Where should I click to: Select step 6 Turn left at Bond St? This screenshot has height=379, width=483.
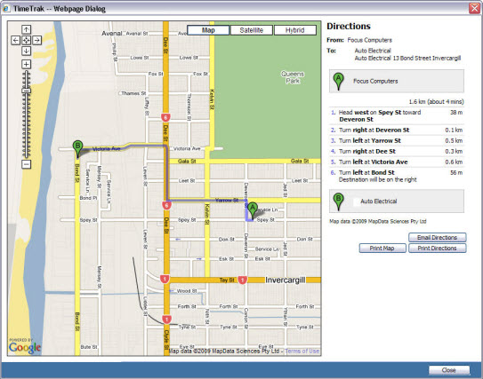397,176
